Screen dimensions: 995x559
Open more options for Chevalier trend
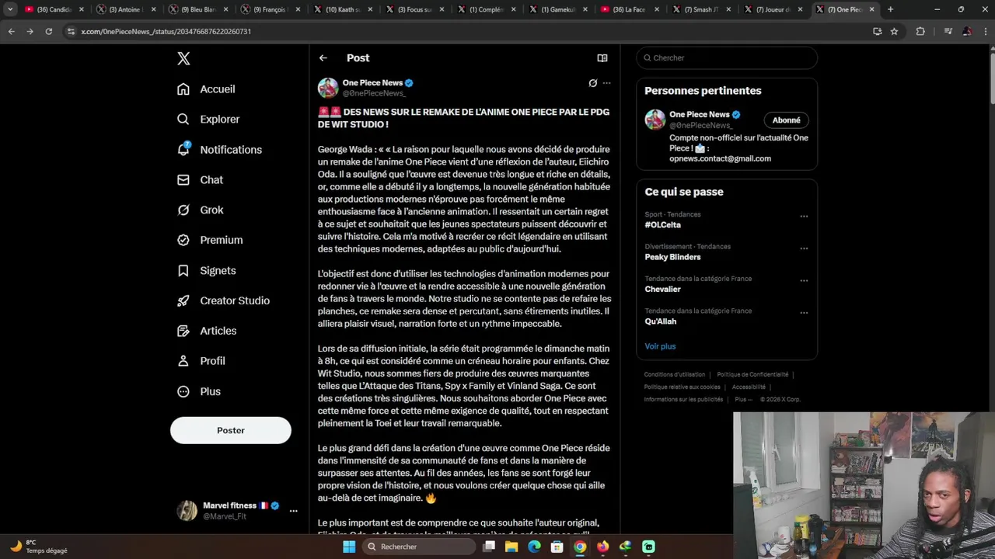tap(804, 281)
